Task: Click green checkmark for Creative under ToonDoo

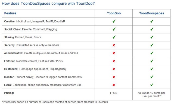Action: pyautogui.click(x=114, y=21)
